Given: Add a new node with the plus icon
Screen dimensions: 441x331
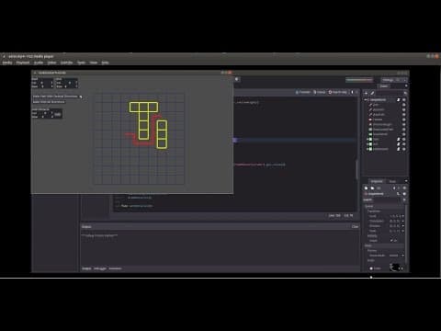Looking at the screenshot, I should click(x=366, y=93).
